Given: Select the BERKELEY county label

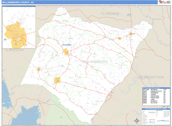Looking at the screenshot, I should (30, 111).
